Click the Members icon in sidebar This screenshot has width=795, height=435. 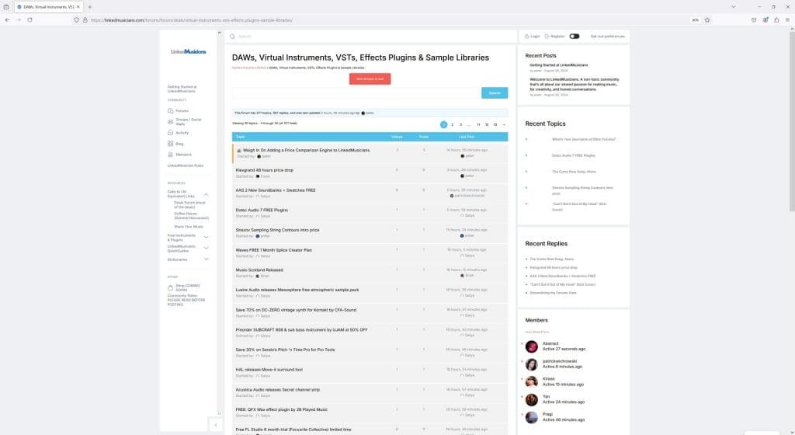pyautogui.click(x=170, y=155)
